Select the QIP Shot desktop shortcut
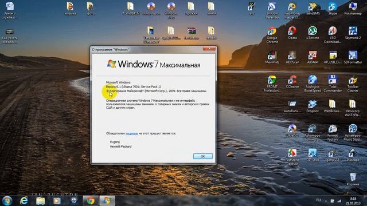Viewport: 367px width, 206px height. 313,155
